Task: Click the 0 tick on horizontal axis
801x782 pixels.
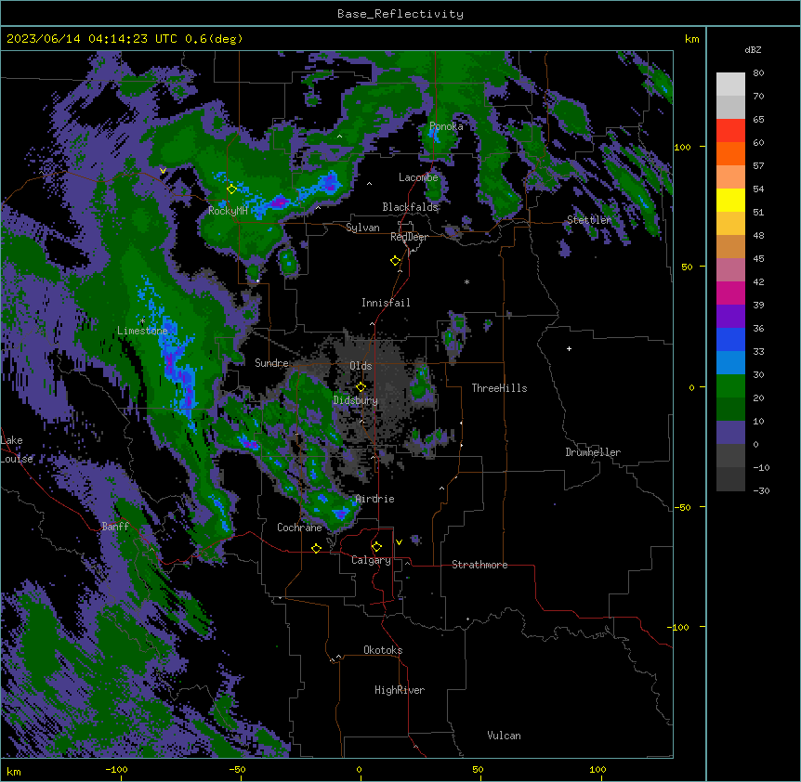Action: tap(359, 769)
